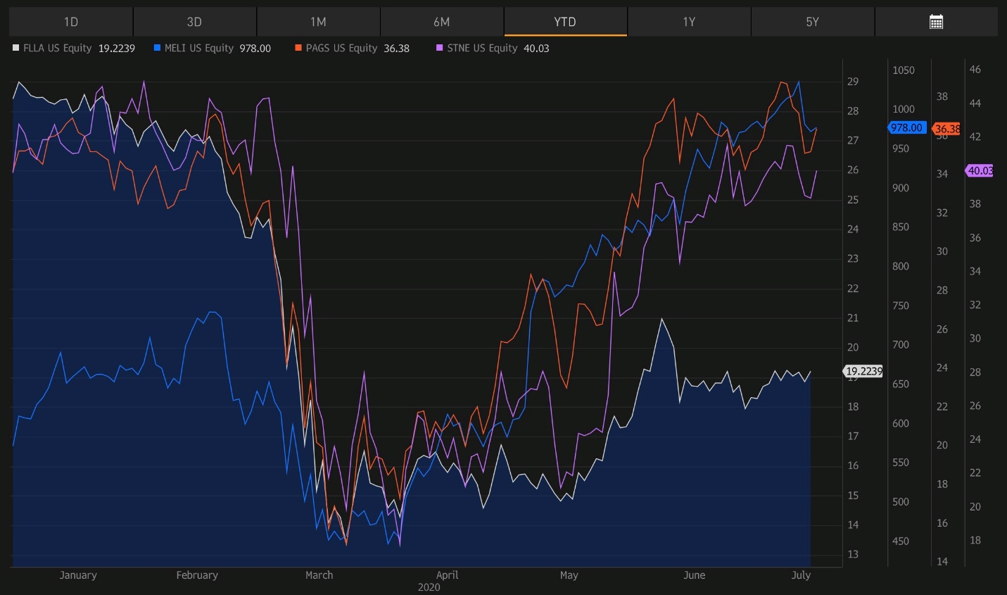Click the purple 40.03 price tag on axis
1007x595 pixels.
[x=979, y=170]
